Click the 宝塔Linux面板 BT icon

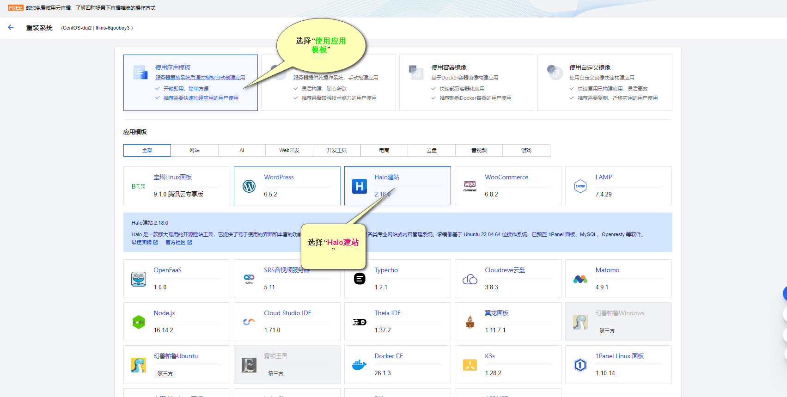pos(139,186)
